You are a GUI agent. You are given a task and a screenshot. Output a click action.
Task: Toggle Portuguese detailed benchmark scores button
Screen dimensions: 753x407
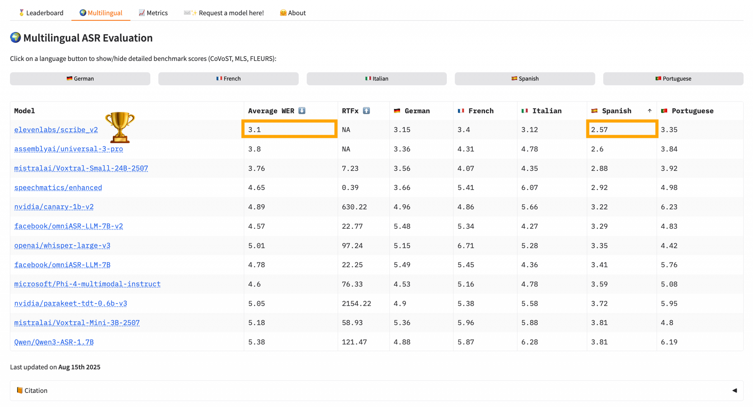click(x=673, y=79)
